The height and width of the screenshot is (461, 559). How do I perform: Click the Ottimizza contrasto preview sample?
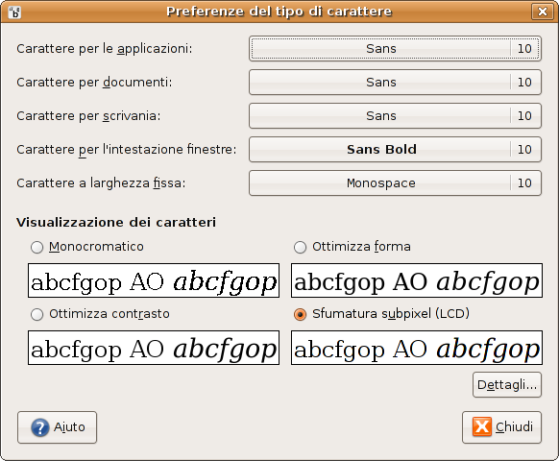coord(154,348)
